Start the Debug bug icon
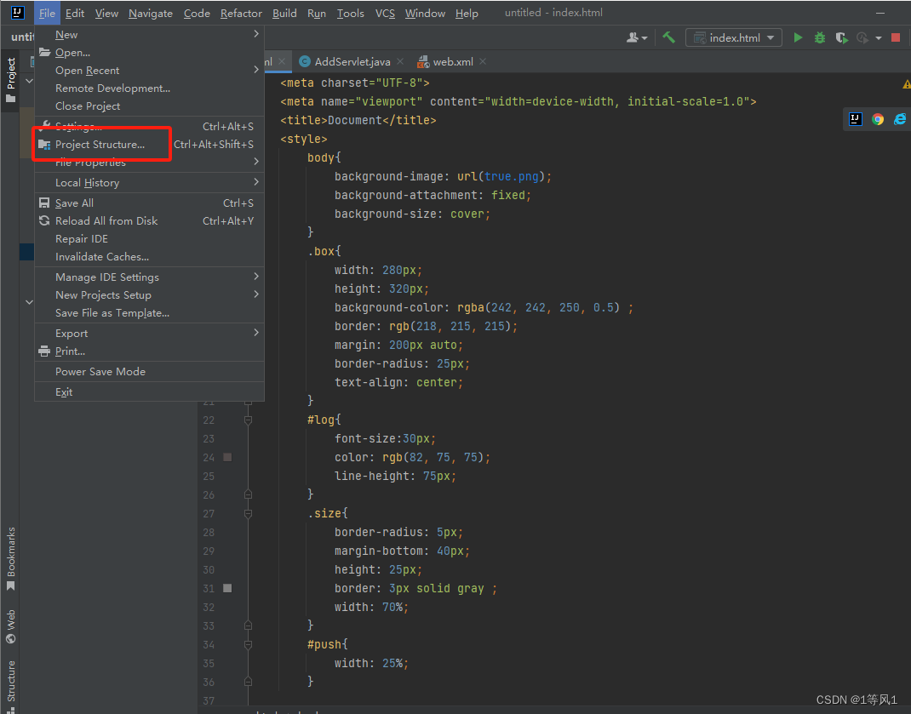 click(819, 37)
